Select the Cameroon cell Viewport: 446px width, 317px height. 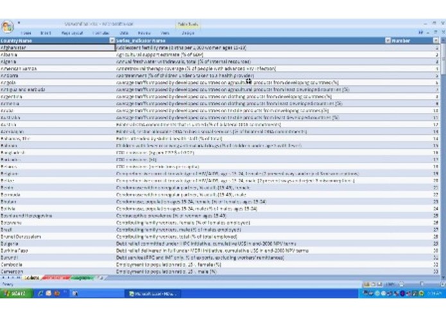[58, 271]
